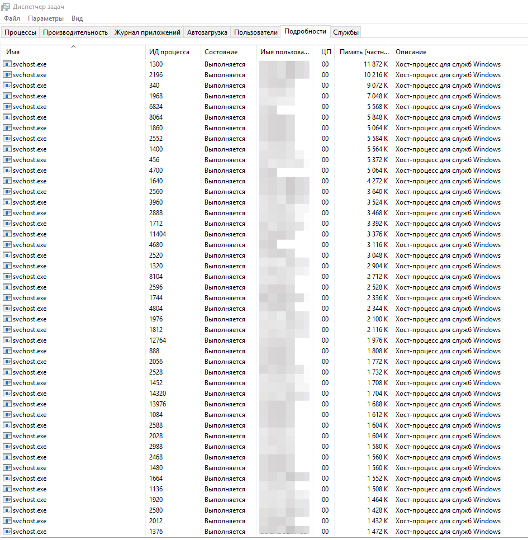
Task: Click memory value 2 336 K
Action: tap(377, 298)
